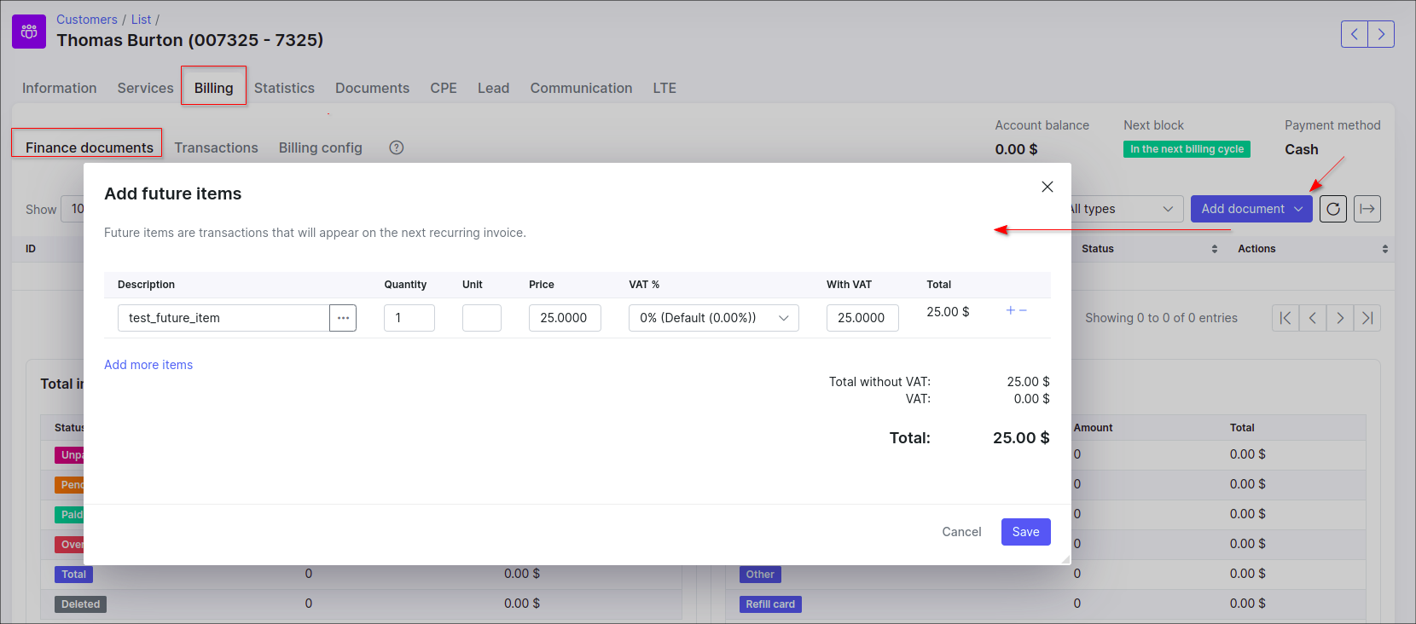
Task: Click into the Price input field
Action: [x=564, y=318]
